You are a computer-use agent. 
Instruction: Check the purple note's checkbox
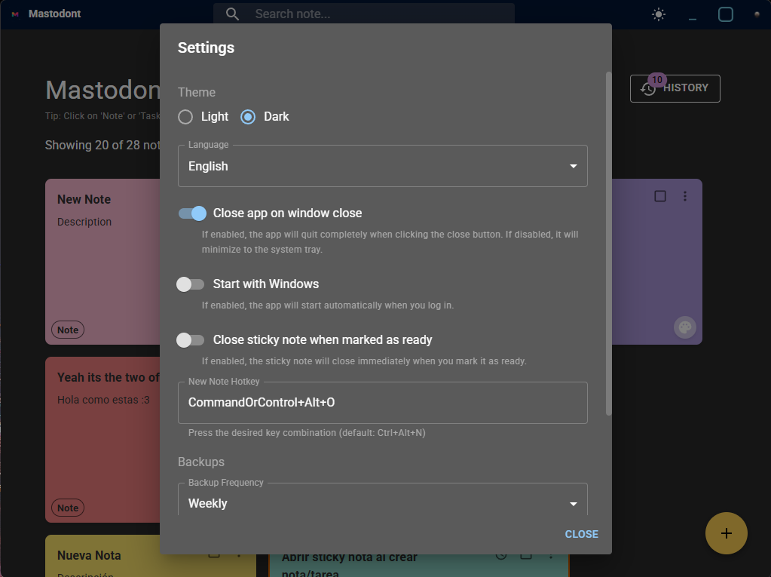660,196
